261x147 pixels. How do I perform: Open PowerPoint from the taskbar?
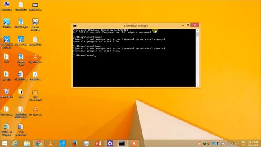(98, 143)
